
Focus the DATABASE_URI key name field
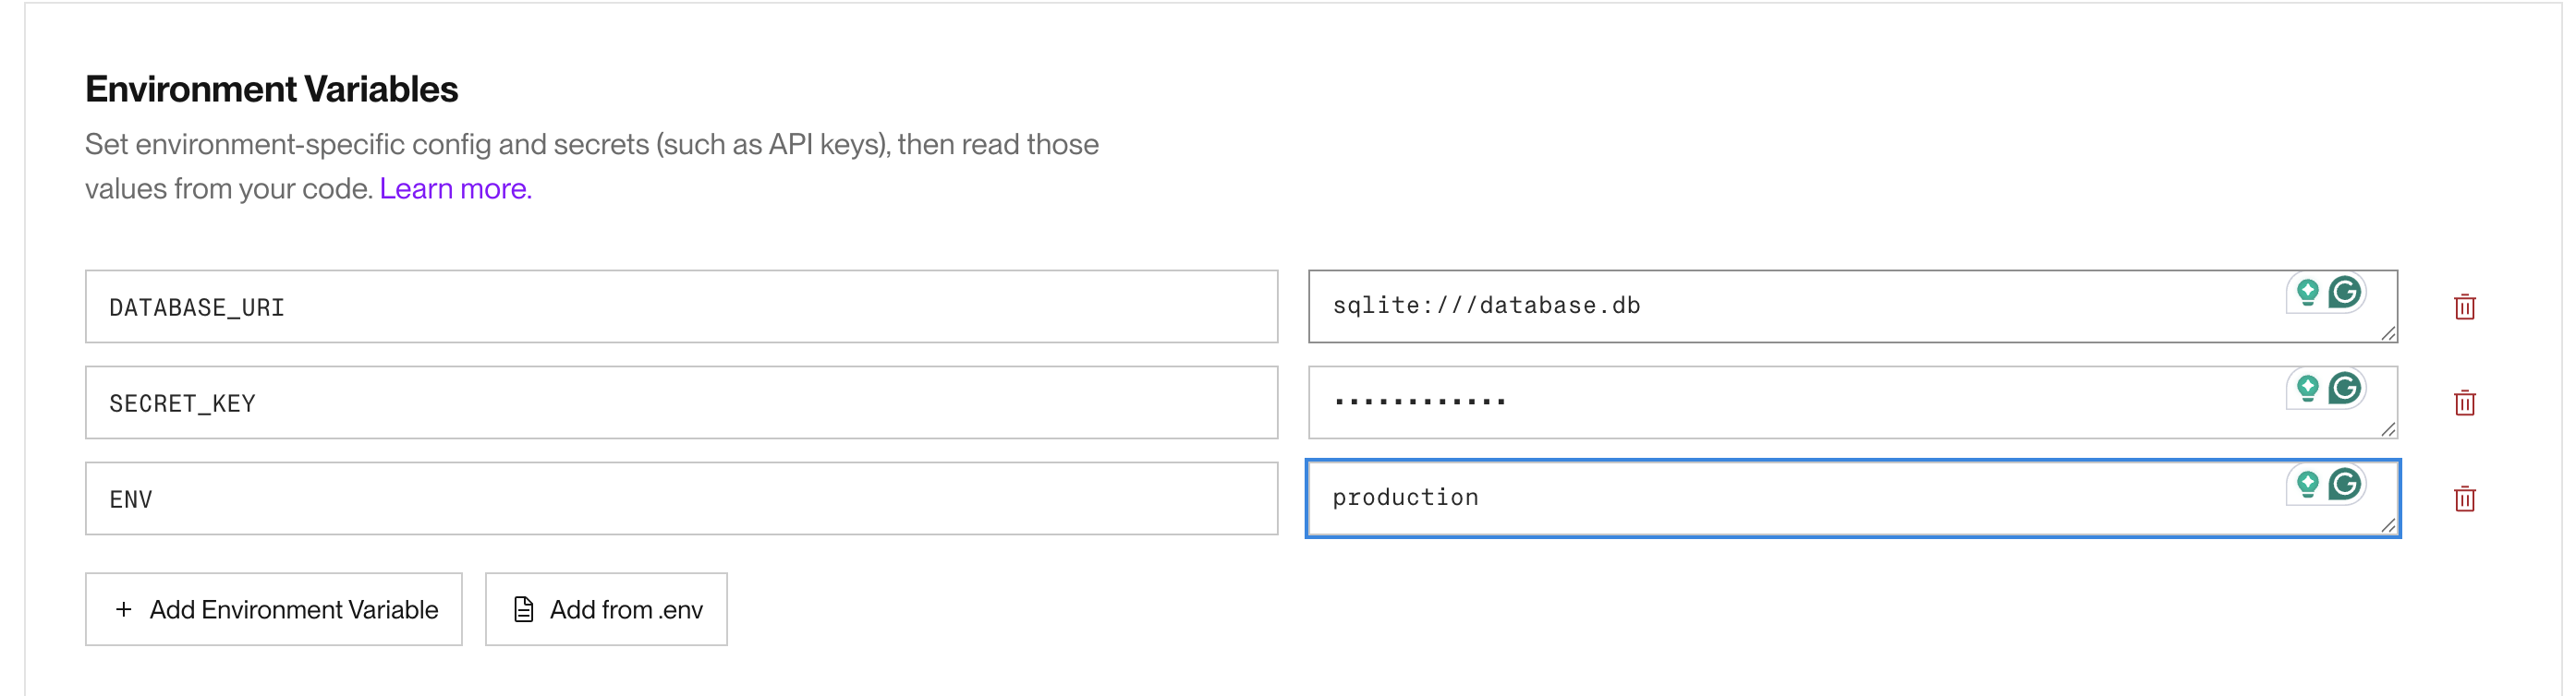tap(680, 306)
